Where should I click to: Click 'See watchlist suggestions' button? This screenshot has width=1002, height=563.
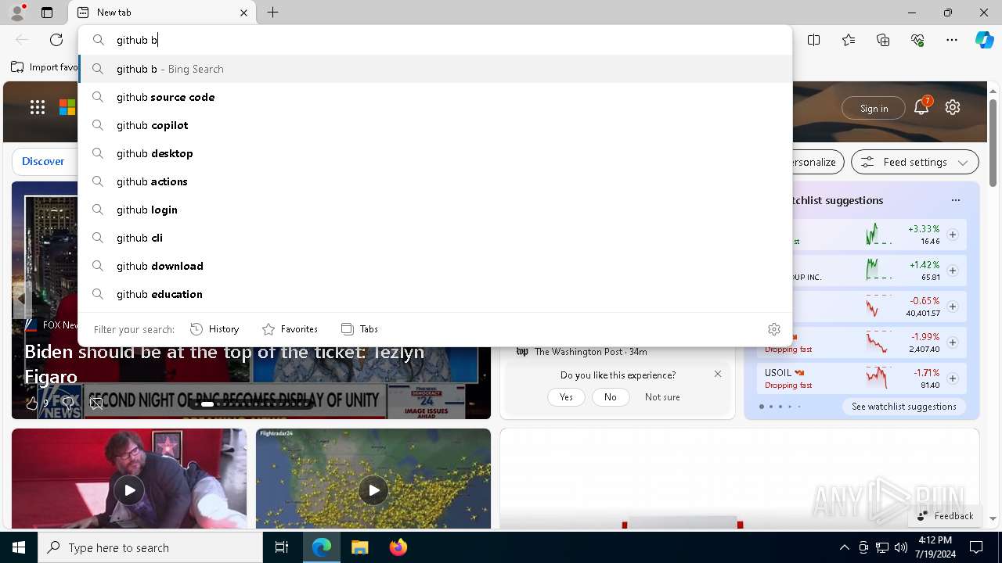[x=904, y=407]
